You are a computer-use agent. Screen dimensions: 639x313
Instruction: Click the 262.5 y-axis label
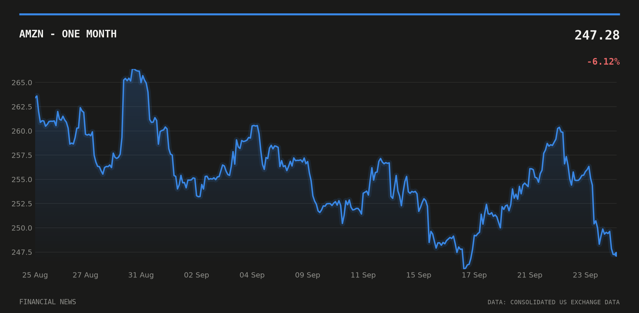point(22,107)
